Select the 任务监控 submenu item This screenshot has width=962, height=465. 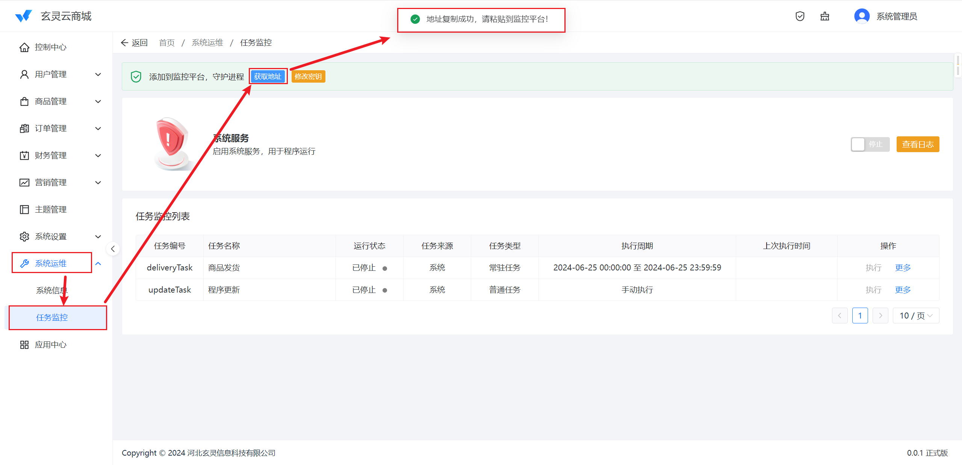(x=52, y=317)
